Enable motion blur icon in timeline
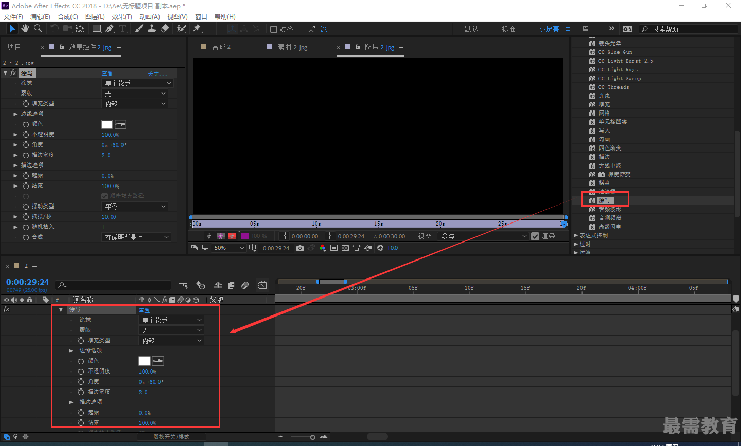Image resolution: width=741 pixels, height=446 pixels. (245, 285)
